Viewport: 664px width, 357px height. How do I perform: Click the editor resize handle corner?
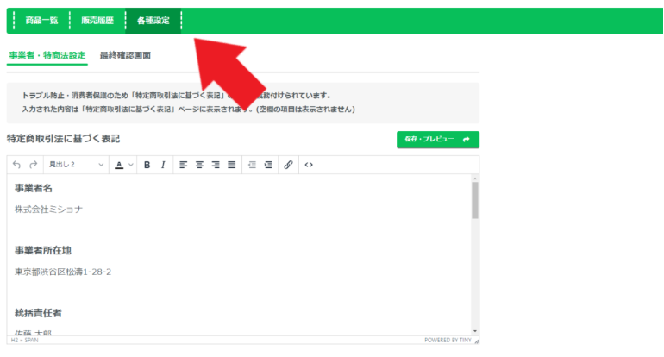tap(476, 341)
